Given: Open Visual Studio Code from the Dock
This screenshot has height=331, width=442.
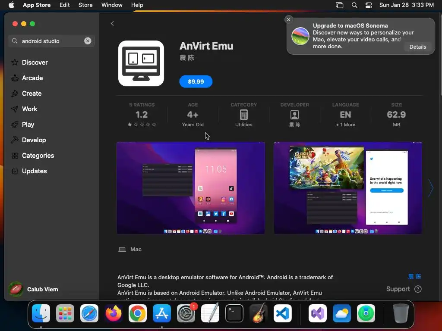Looking at the screenshot, I should pyautogui.click(x=282, y=313).
